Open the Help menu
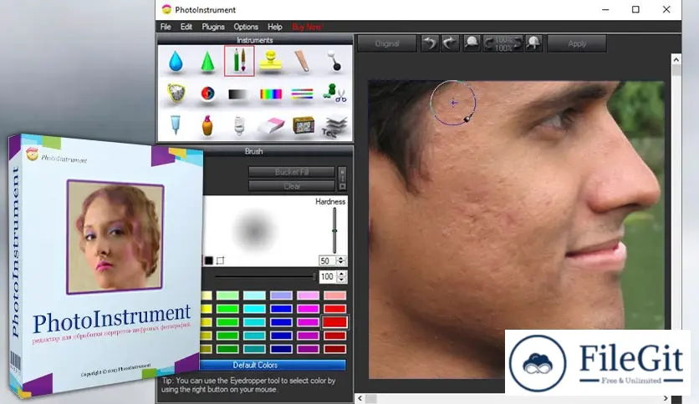 click(274, 27)
